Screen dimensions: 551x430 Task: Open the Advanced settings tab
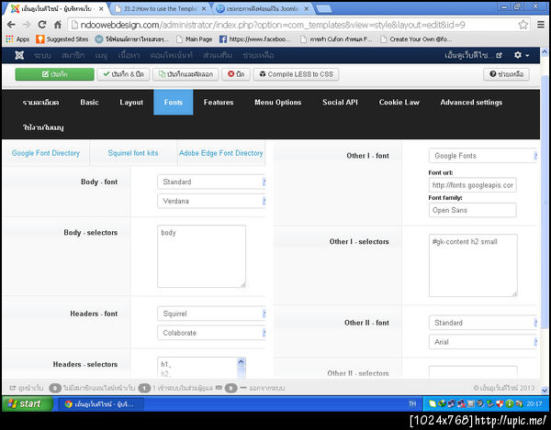click(471, 103)
